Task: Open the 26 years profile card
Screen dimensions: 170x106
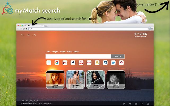Action: pyautogui.click(x=116, y=80)
